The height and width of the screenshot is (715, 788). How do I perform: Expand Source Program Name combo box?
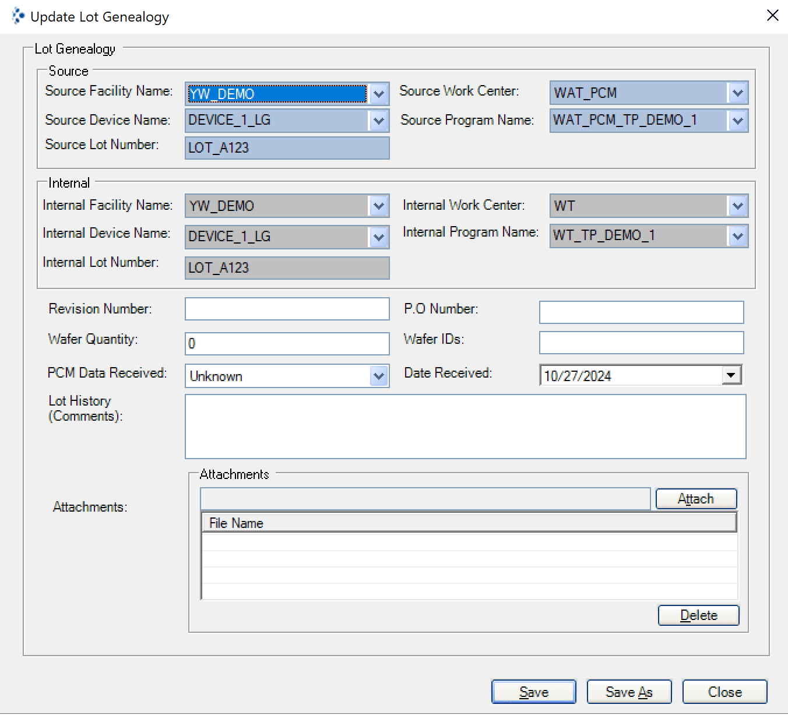737,121
